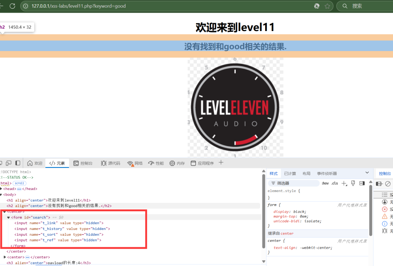Image resolution: width=393 pixels, height=266 pixels.
Task: Show more styles pane tabs chevron
Action: [x=367, y=172]
